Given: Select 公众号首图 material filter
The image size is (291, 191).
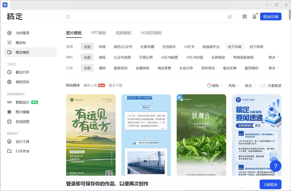Looking at the screenshot, I should click(122, 57).
